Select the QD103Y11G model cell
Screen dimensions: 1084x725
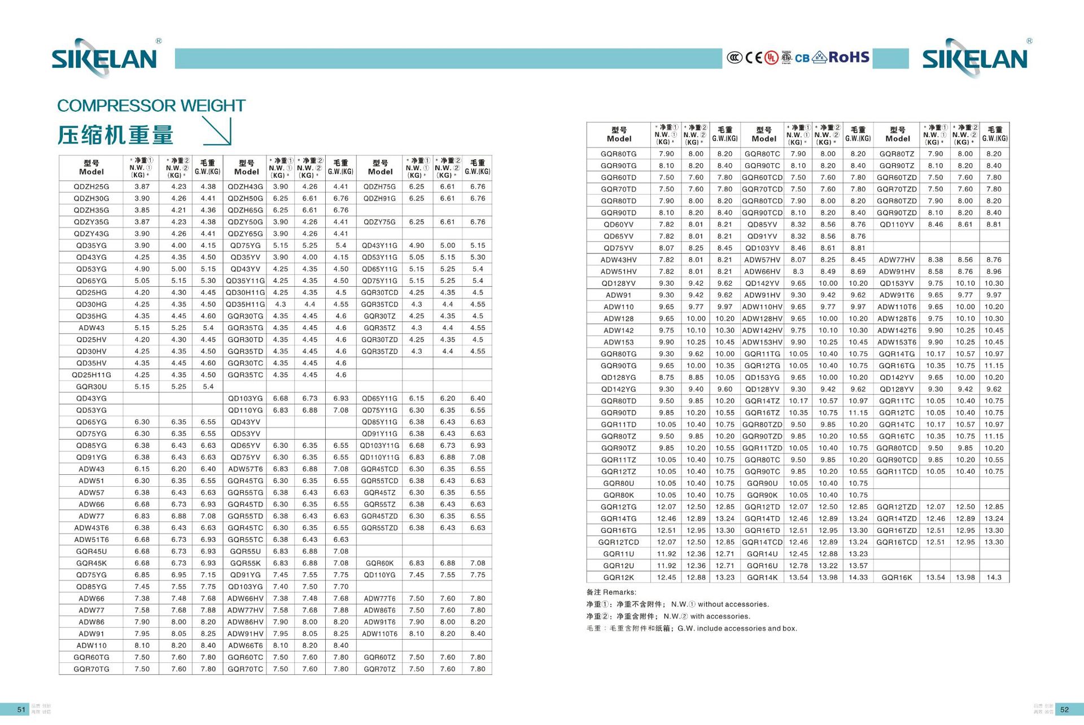[379, 446]
